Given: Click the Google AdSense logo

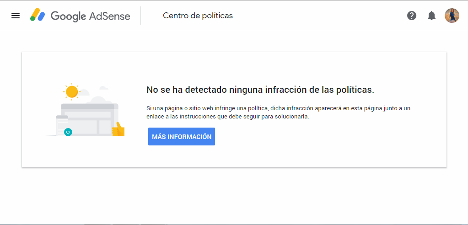Looking at the screenshot, I should [x=80, y=16].
